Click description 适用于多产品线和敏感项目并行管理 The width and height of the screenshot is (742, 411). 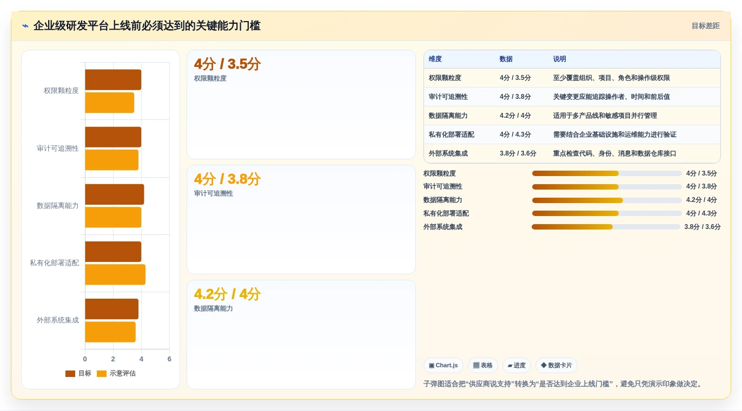point(605,116)
